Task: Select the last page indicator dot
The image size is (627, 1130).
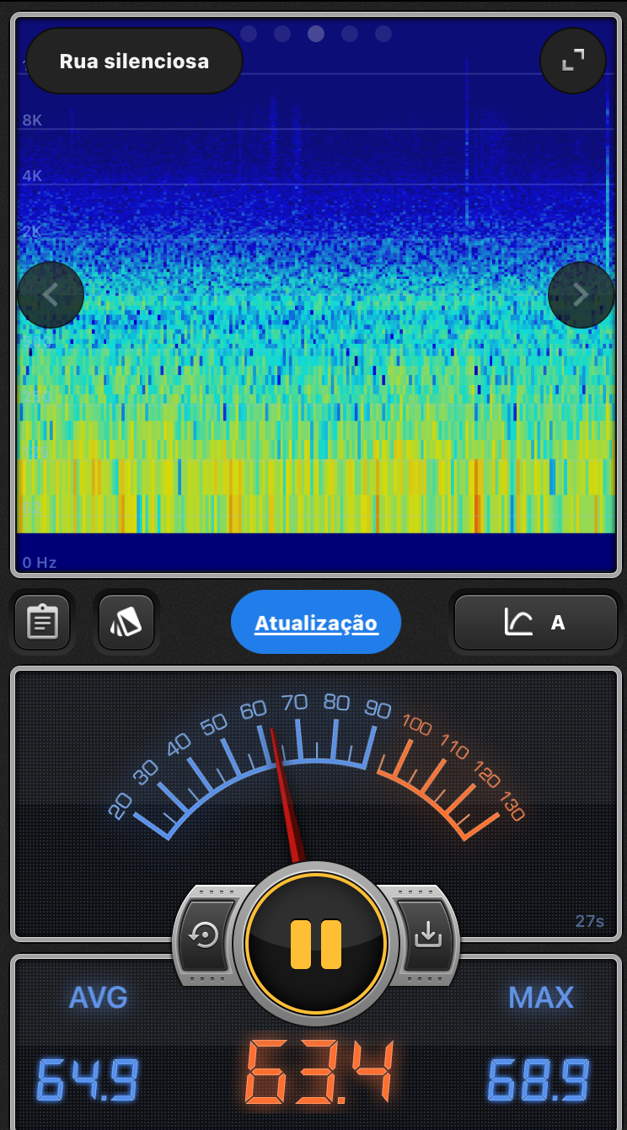Action: point(383,34)
